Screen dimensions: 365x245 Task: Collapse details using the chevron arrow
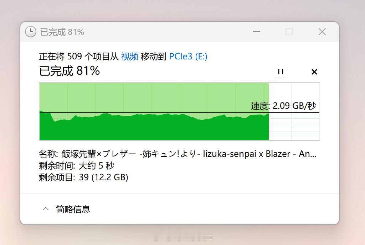point(46,209)
